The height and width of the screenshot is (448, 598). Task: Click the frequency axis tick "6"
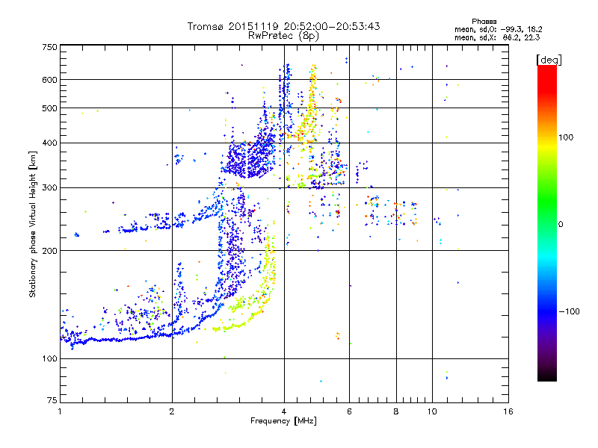tap(349, 411)
